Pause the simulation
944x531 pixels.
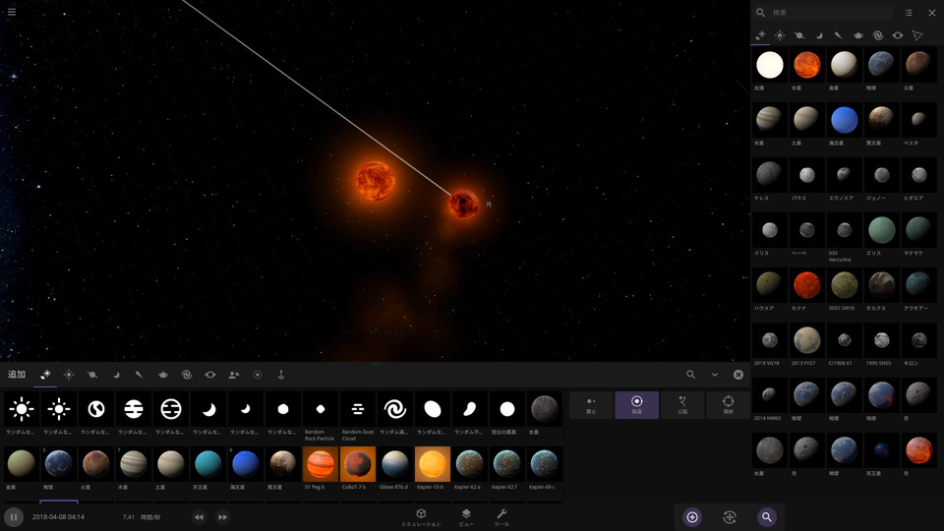(13, 517)
